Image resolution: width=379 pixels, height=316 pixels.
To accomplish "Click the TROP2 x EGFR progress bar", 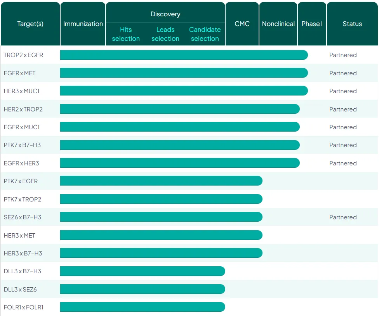I will click(x=184, y=55).
